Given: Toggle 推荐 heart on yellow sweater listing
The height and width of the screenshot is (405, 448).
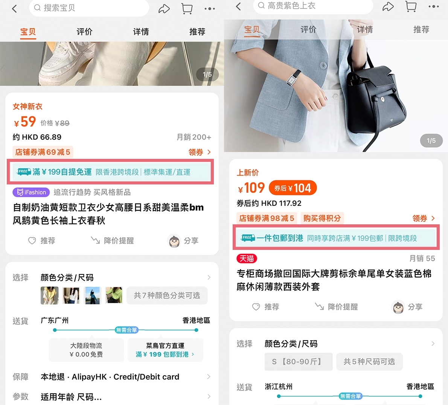Looking at the screenshot, I should coord(32,241).
